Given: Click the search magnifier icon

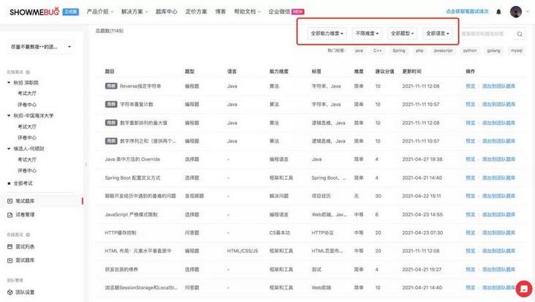Looking at the screenshot, I should [x=520, y=34].
